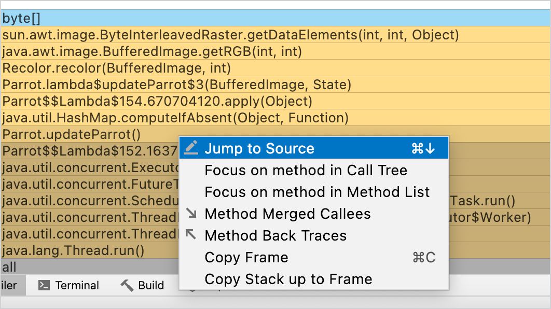The image size is (551, 309).
Task: Select the HashMap.computeIfAbsent frame
Action: coord(275,118)
